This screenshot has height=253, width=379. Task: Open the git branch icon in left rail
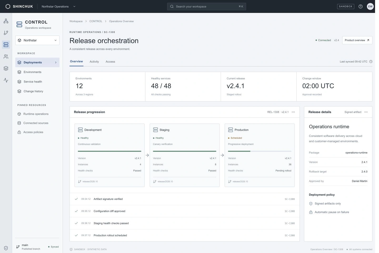6,33
